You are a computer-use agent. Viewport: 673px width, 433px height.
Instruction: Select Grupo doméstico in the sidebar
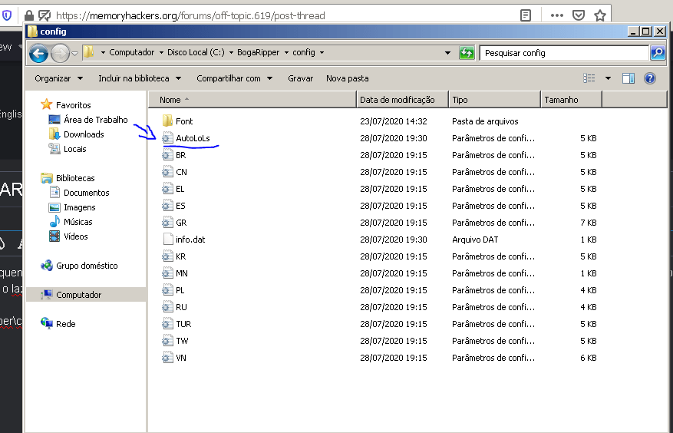point(87,266)
